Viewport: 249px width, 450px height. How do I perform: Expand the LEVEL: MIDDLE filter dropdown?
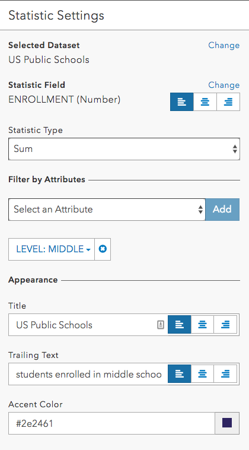tap(52, 249)
